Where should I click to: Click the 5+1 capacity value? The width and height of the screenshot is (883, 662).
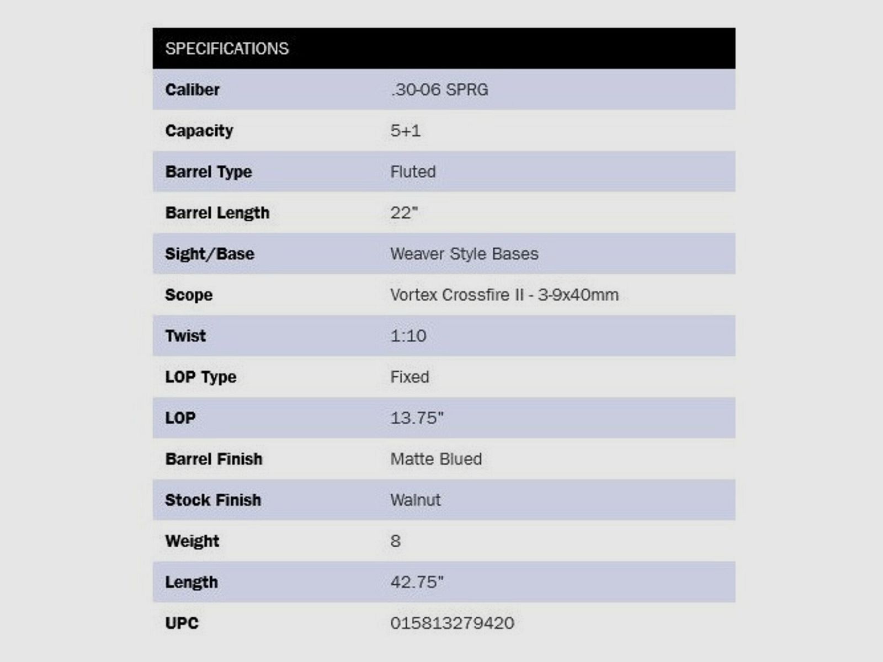(405, 131)
